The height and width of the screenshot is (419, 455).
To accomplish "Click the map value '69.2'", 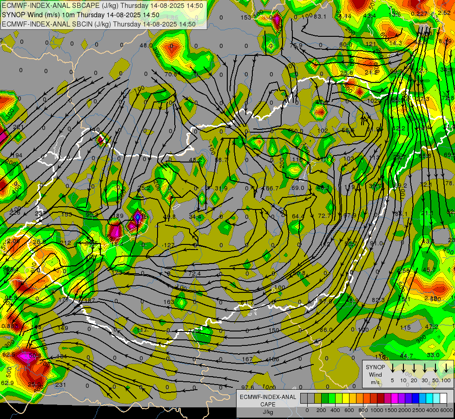I will click(401, 185).
